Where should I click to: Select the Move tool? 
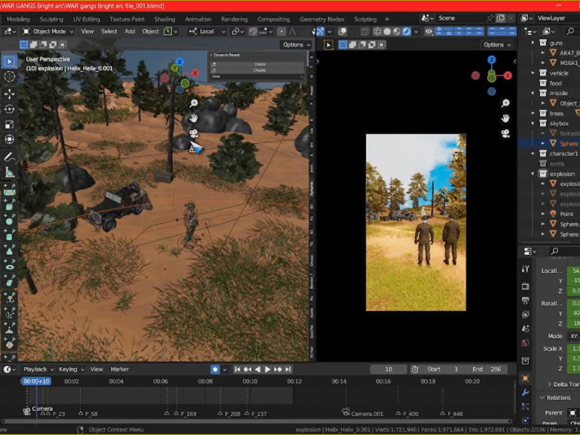[9, 94]
